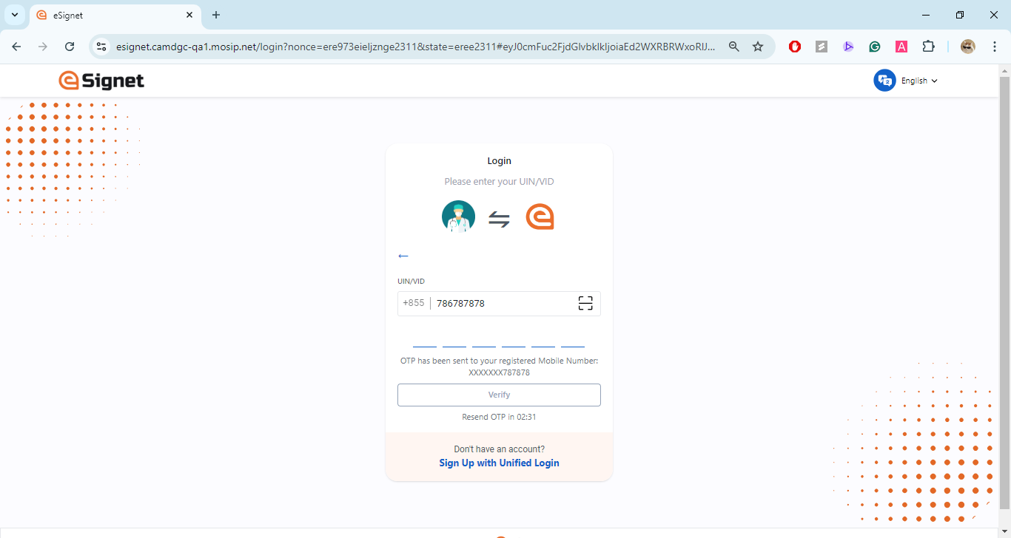Open the Chrome three-dot menu
Viewport: 1011px width, 538px height.
(995, 47)
